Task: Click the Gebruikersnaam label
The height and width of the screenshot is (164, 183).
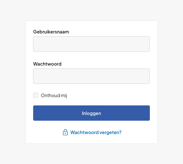Action: (51, 32)
